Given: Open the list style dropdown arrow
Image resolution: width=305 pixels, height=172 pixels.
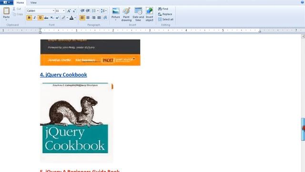Looking at the screenshot, I should [98, 11].
